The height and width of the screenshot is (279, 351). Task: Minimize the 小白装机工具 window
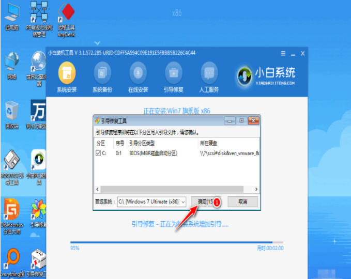click(x=293, y=54)
